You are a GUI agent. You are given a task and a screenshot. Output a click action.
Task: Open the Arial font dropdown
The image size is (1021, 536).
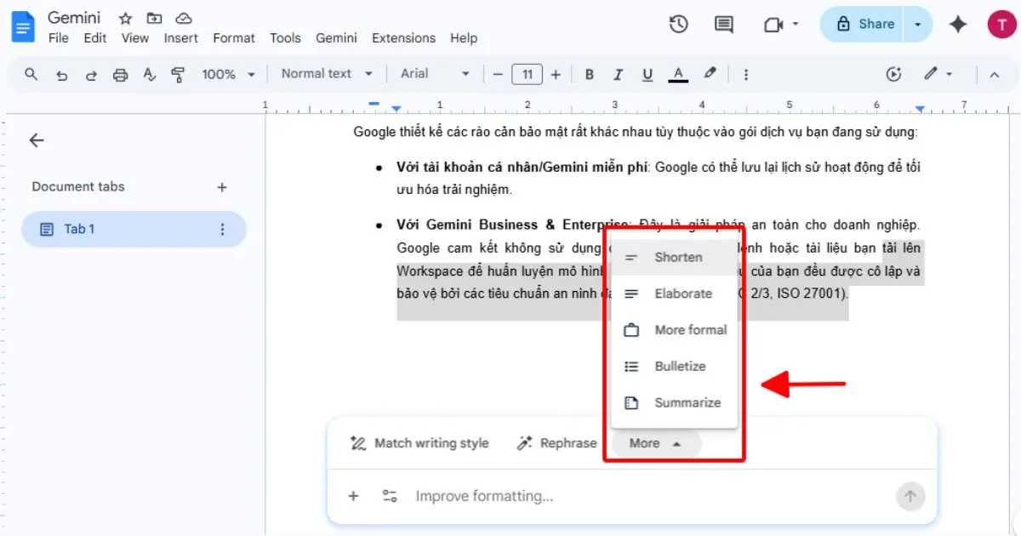[x=436, y=74]
